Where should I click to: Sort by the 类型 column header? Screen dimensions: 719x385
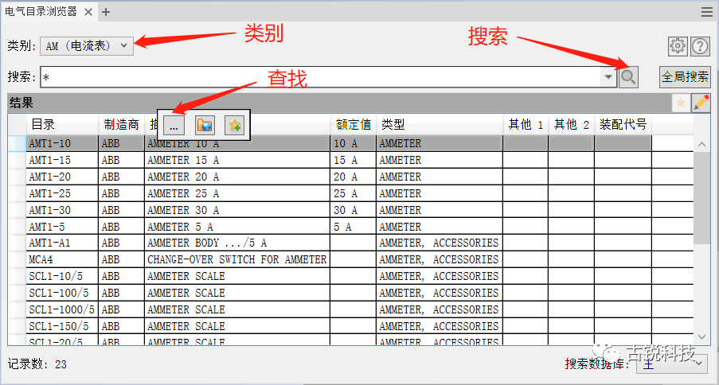(x=440, y=124)
